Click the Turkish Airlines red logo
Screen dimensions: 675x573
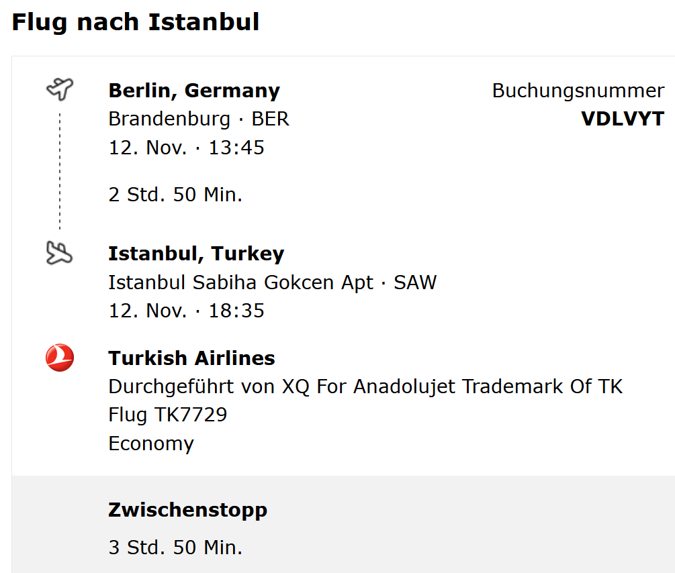[x=60, y=358]
